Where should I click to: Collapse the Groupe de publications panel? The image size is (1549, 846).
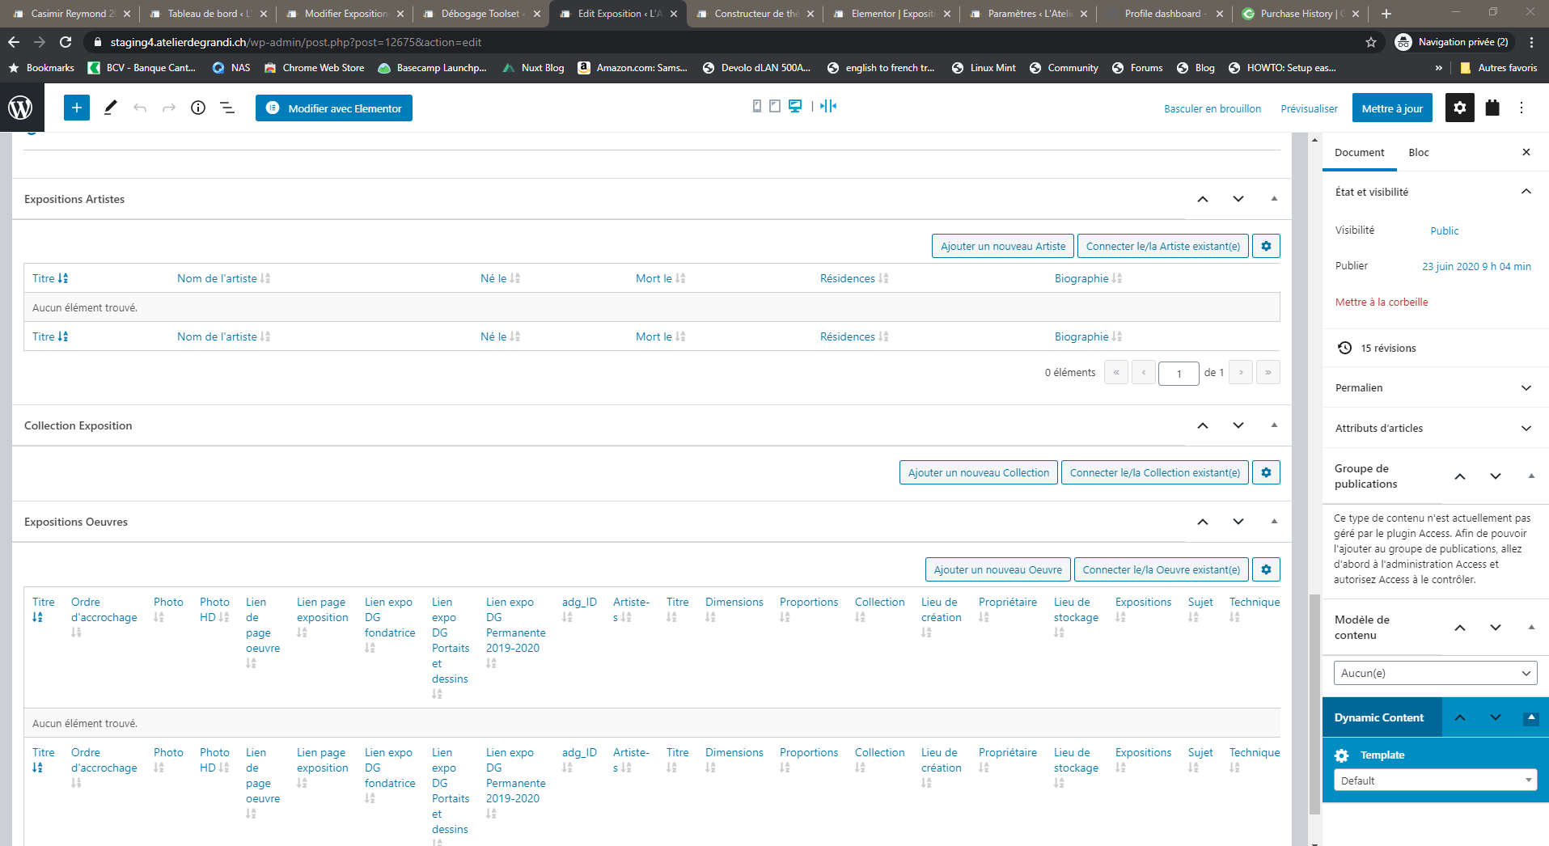[x=1531, y=476]
